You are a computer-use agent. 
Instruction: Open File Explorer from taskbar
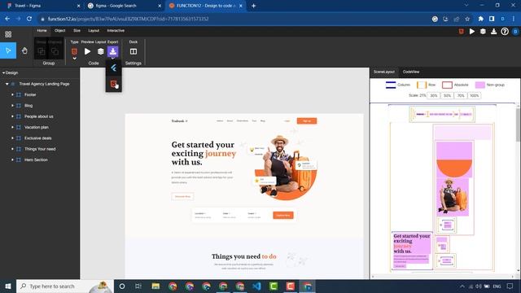[x=155, y=286]
